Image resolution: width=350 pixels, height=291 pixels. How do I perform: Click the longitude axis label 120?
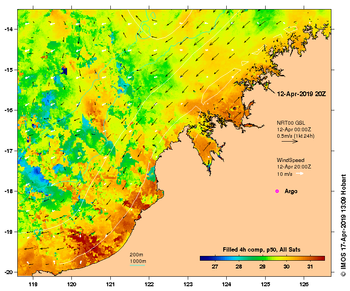72,285
